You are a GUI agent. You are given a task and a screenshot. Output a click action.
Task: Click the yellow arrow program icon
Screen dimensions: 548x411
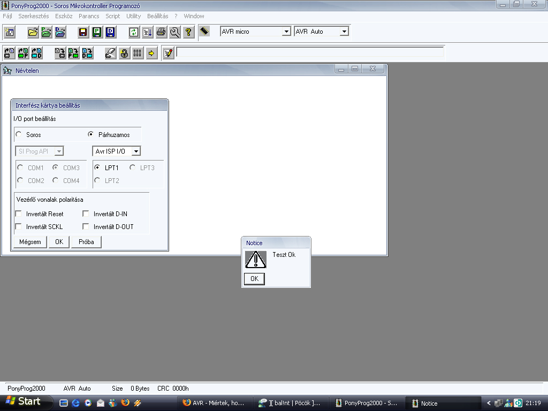pyautogui.click(x=151, y=53)
